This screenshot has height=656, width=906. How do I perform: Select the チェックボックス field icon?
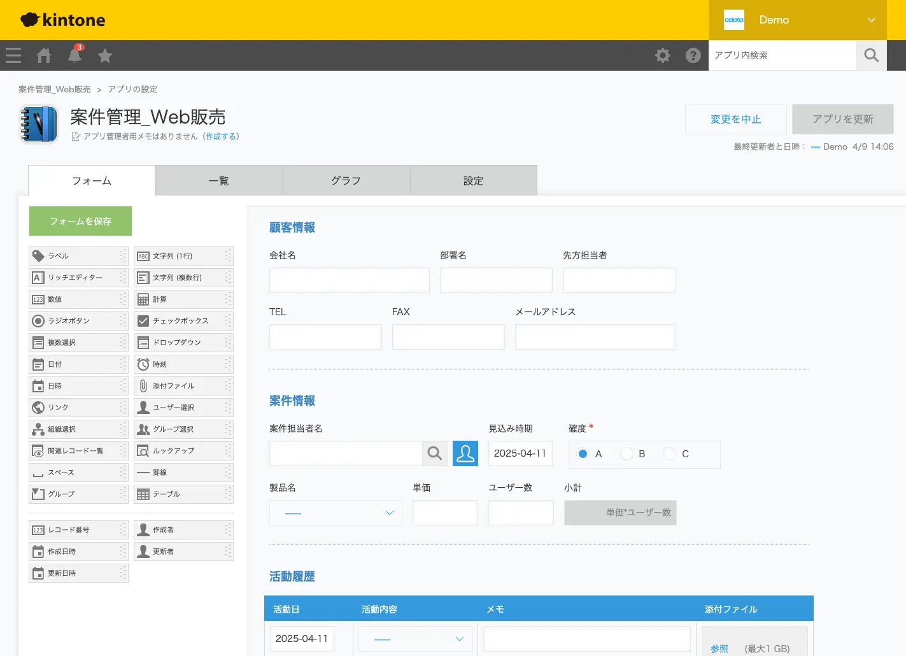click(x=143, y=321)
